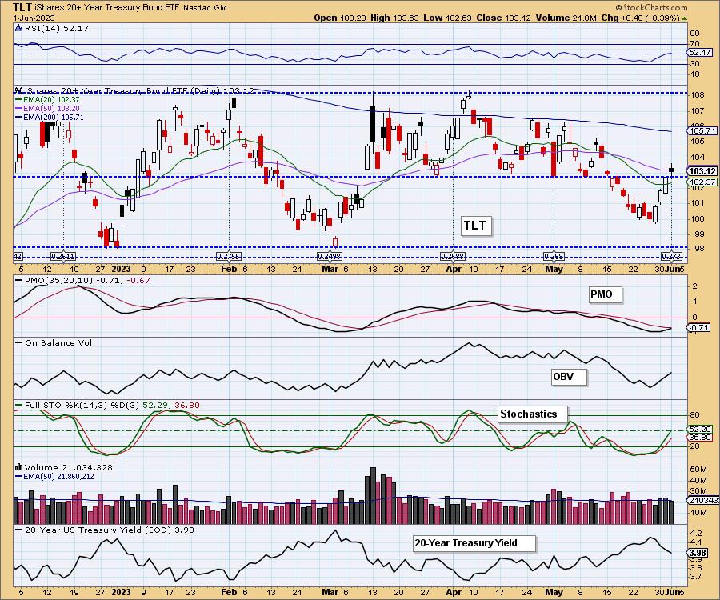
Task: Click the TLT annotation box on the price chart
Action: [476, 226]
